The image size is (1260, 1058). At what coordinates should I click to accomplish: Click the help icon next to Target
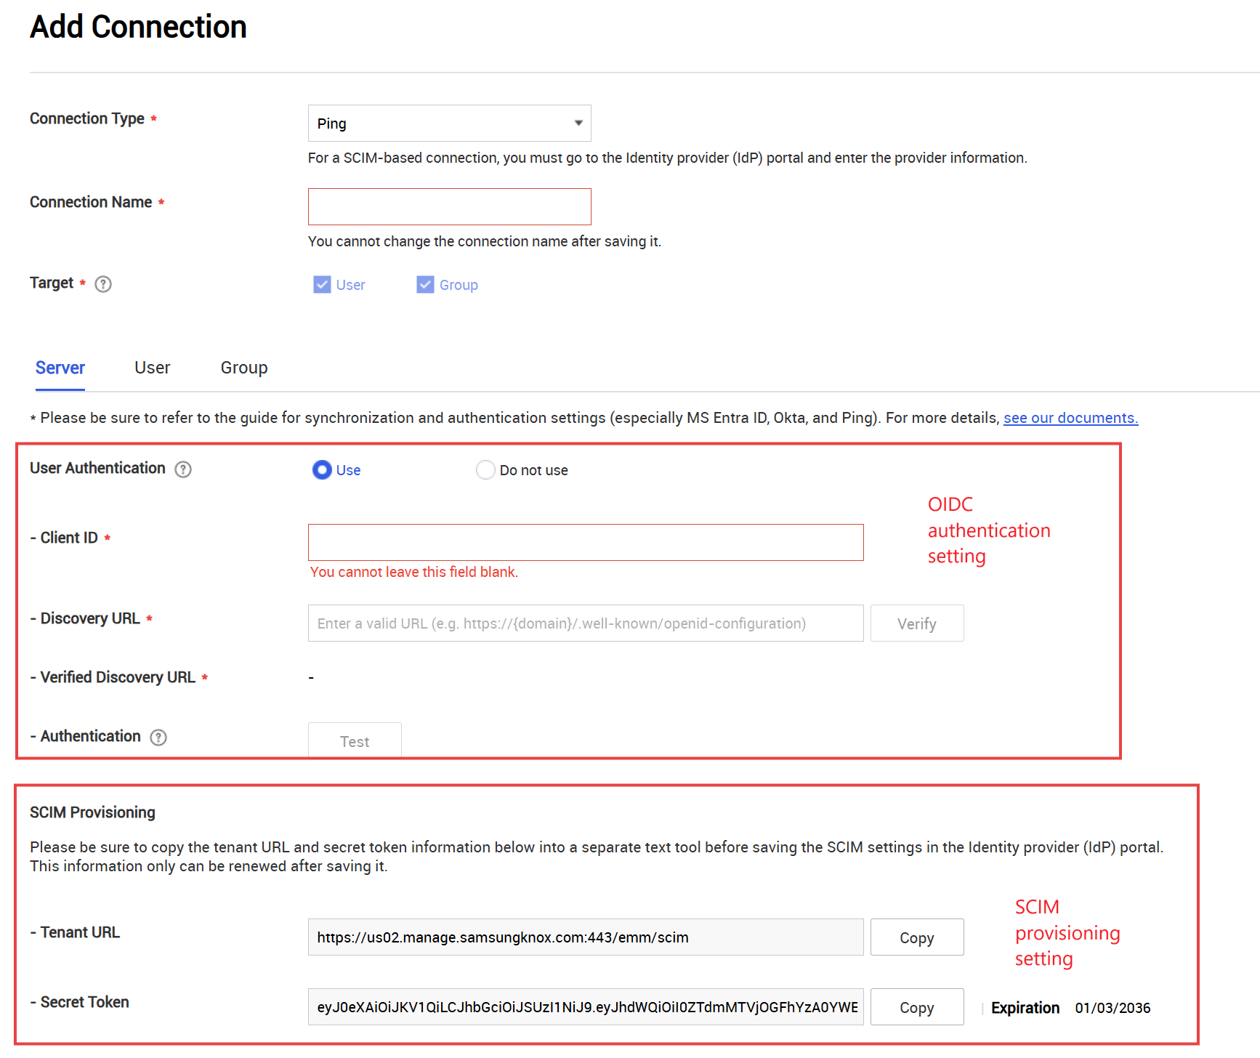pyautogui.click(x=102, y=284)
